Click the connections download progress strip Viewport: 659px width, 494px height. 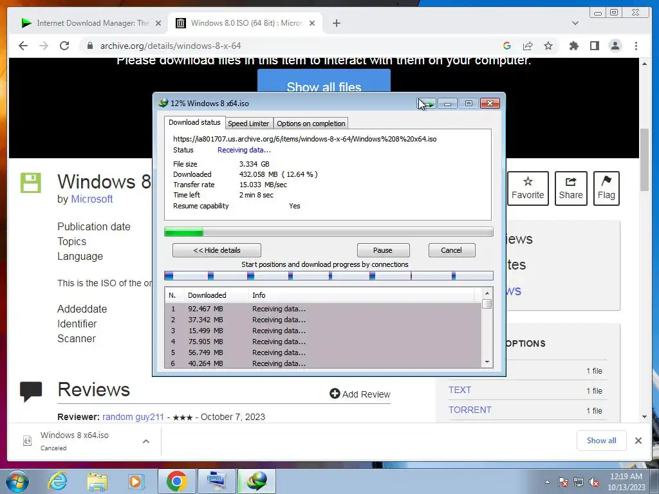329,276
